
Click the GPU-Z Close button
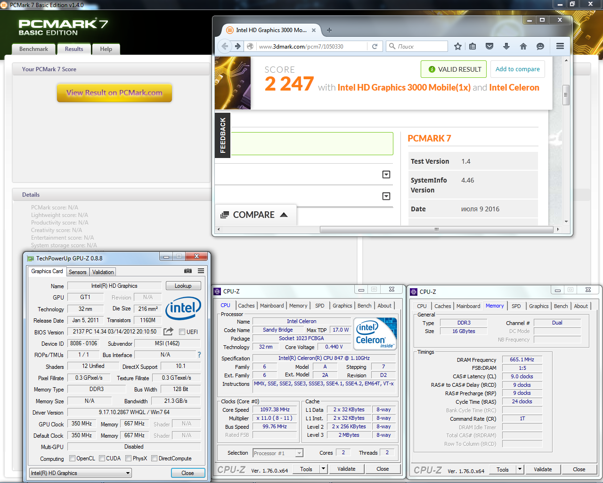[x=187, y=473]
